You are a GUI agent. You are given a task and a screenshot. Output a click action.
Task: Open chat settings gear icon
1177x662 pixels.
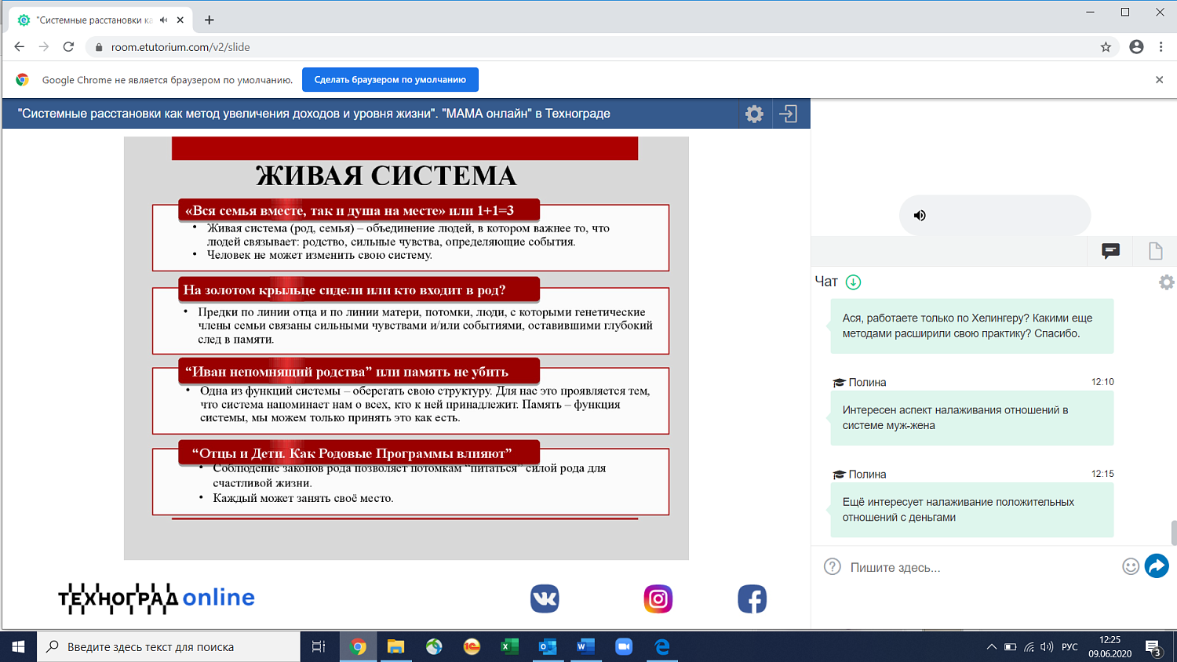(x=1167, y=282)
